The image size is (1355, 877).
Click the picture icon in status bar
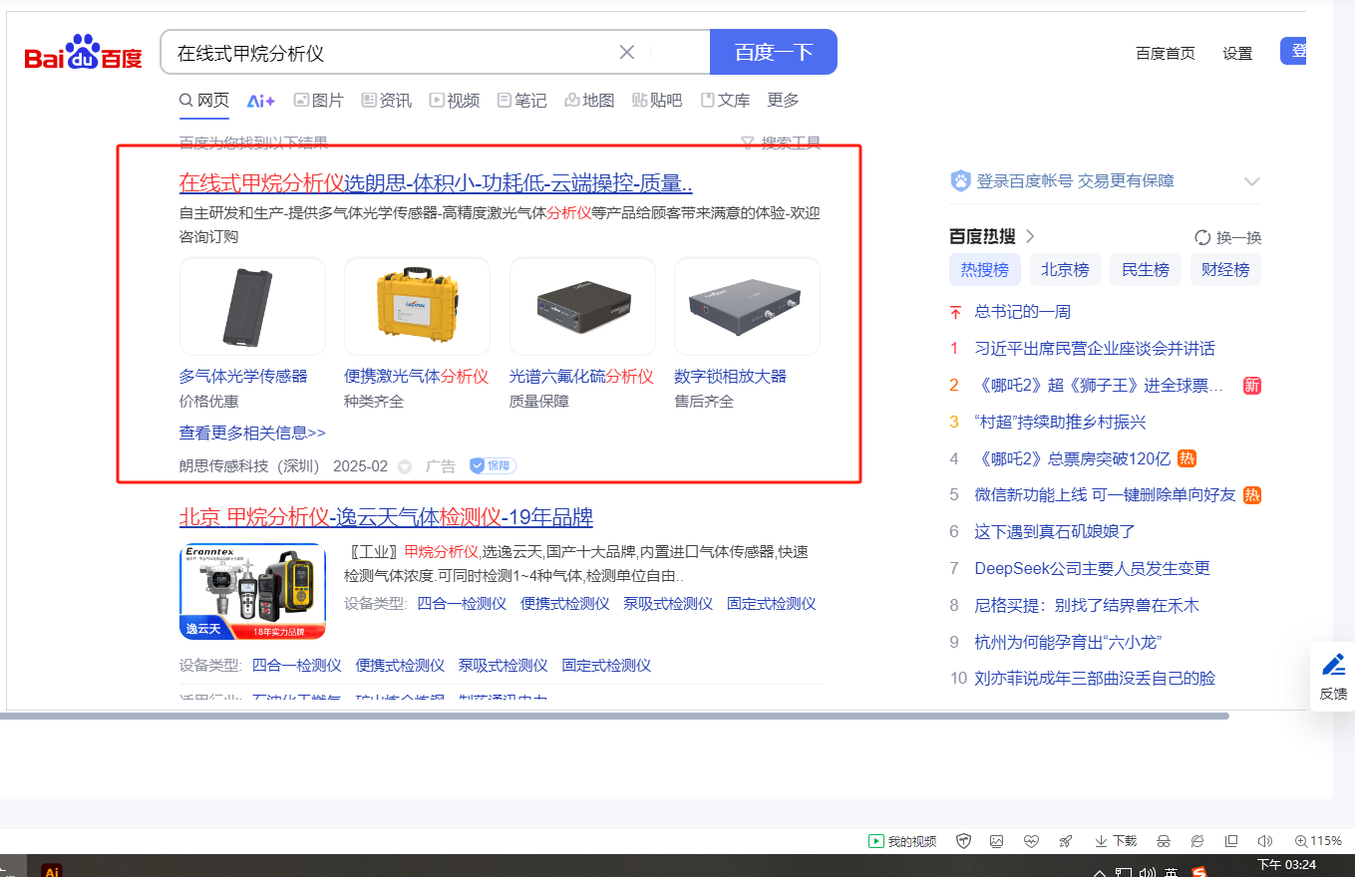pyautogui.click(x=997, y=841)
